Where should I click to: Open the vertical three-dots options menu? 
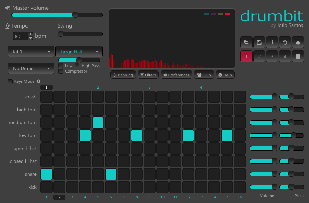pos(272,43)
